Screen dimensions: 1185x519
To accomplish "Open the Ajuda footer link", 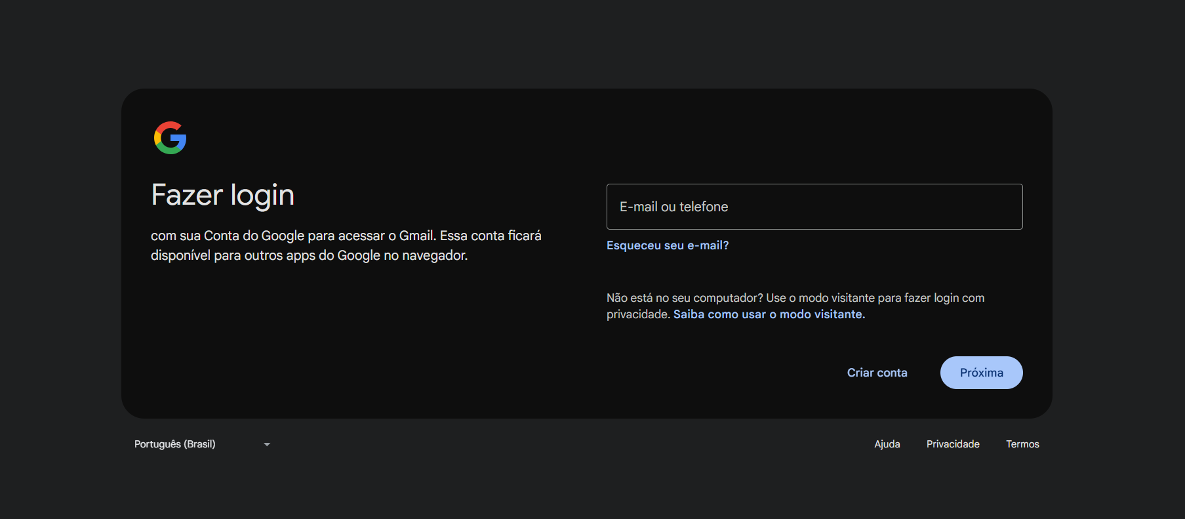I will (x=887, y=444).
